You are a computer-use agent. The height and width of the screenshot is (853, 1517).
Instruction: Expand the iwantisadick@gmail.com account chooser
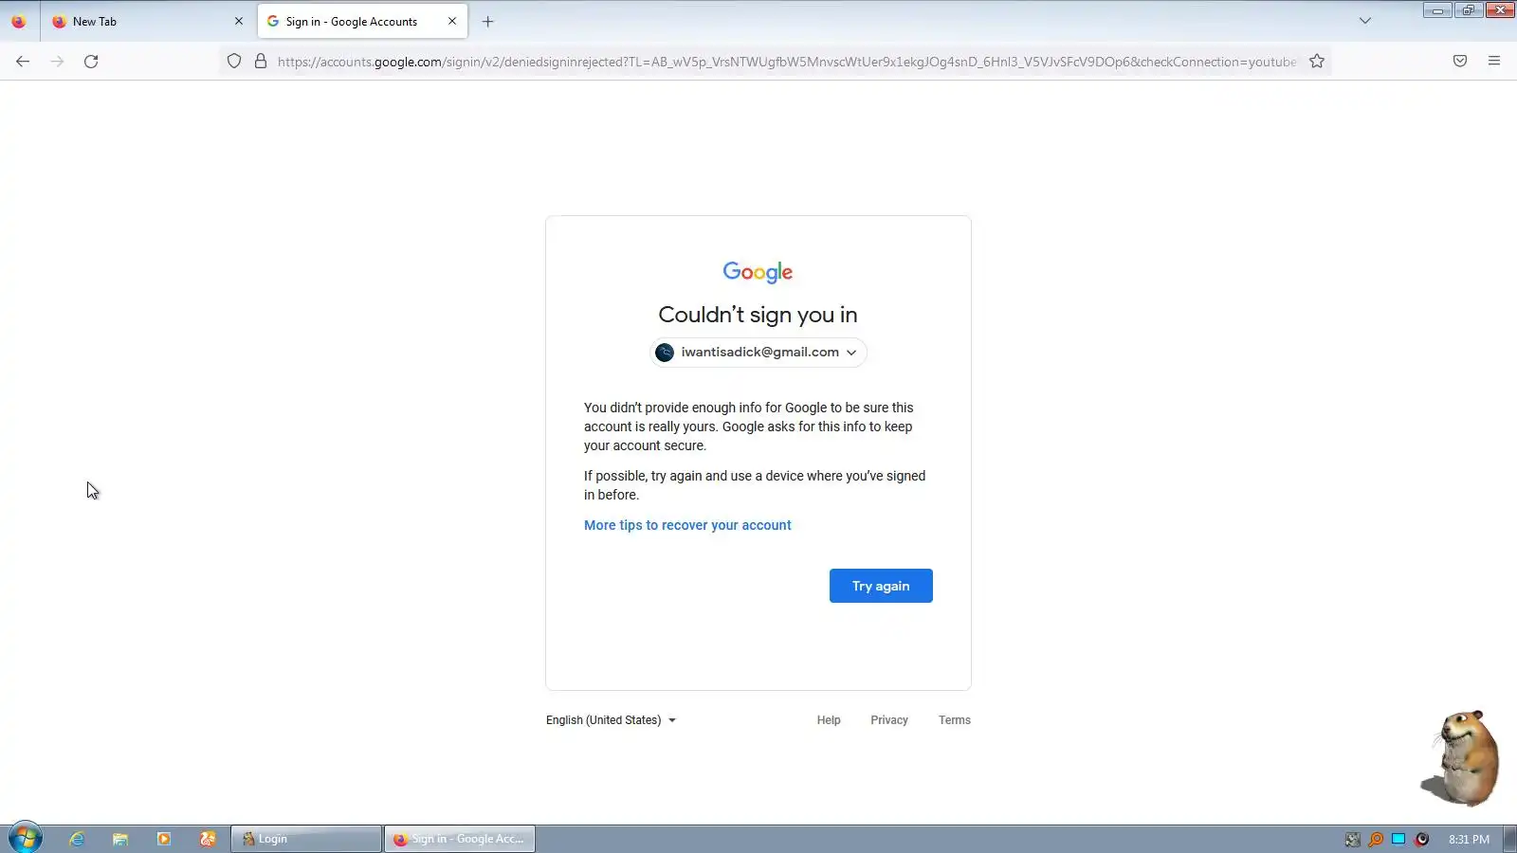(x=758, y=353)
